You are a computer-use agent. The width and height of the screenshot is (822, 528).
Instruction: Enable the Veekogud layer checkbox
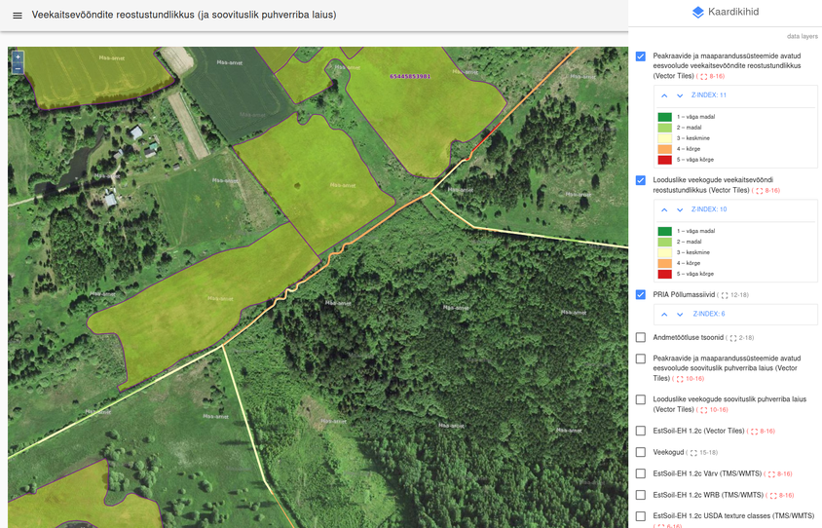tap(640, 452)
